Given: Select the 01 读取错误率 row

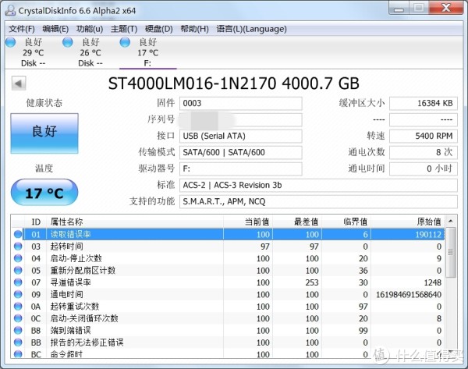Looking at the screenshot, I should (229, 234).
